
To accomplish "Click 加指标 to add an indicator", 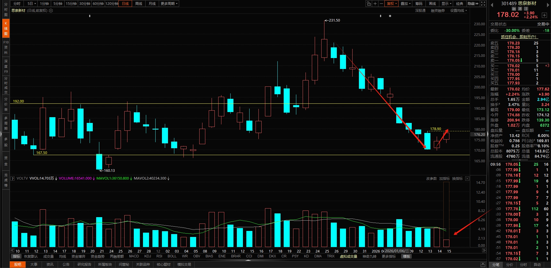I will point(444,178).
